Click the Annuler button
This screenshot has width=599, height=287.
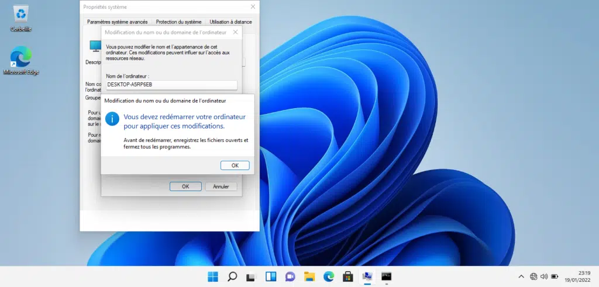point(221,186)
